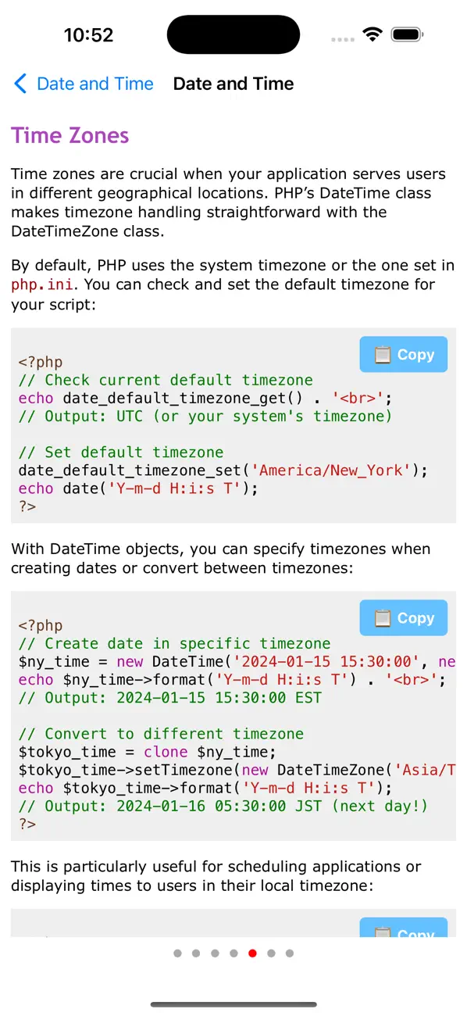Tap the home indicator bar at screen bottom
Viewport: 467px width, 1016px height.
click(x=233, y=1005)
